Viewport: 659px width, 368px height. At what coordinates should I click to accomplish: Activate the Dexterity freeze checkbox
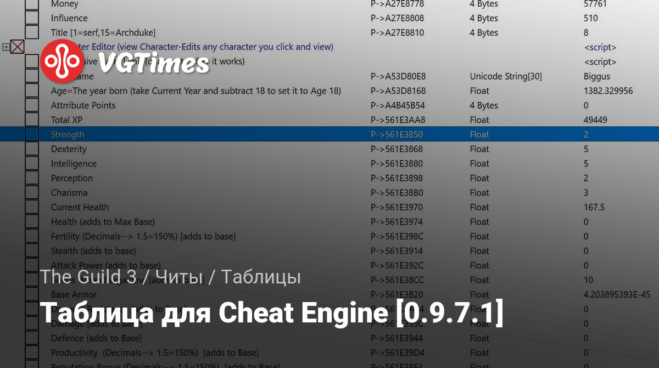tap(32, 149)
